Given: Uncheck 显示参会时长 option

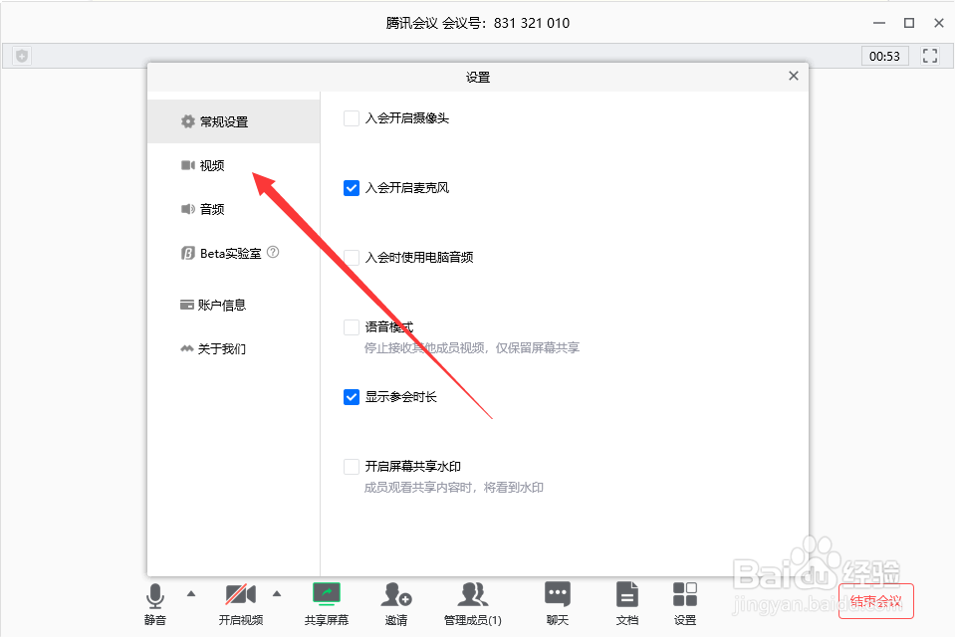Looking at the screenshot, I should point(351,396).
